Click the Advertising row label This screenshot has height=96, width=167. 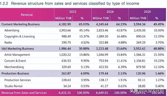coord(12,31)
